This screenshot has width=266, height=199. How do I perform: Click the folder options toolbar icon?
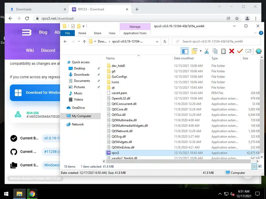point(194,51)
